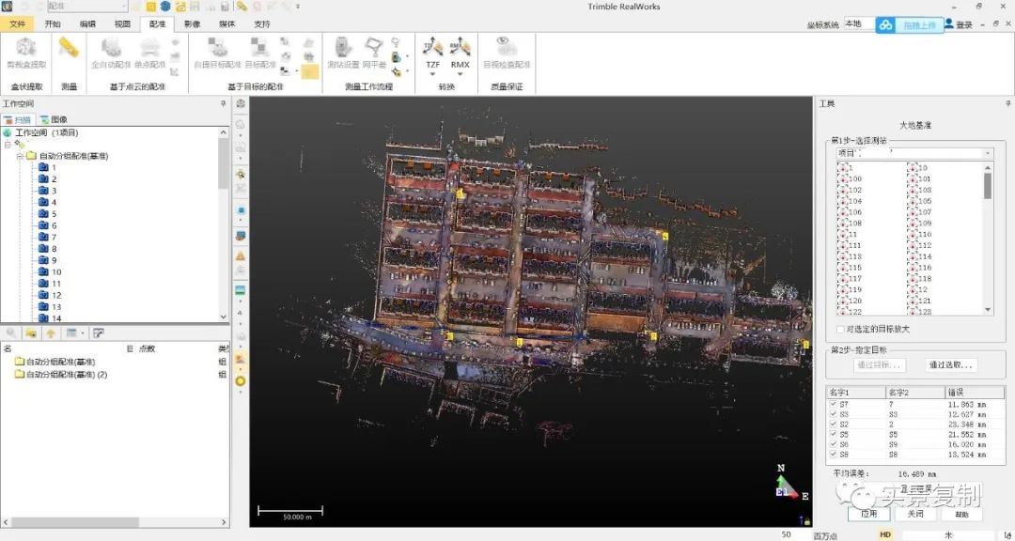The height and width of the screenshot is (541, 1015).
Task: Uncheck the S5 target row checkbox
Action: [833, 435]
